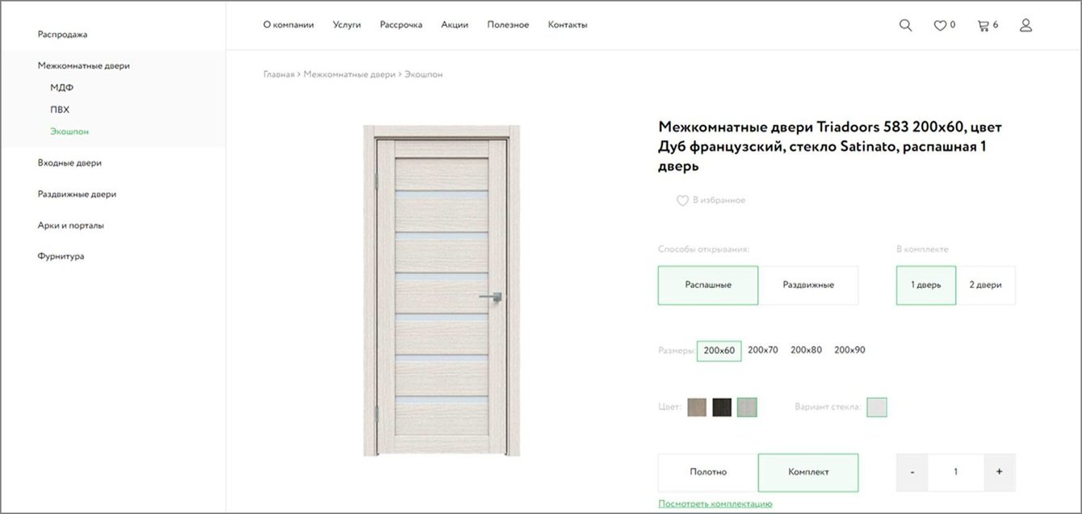Image resolution: width=1082 pixels, height=514 pixels.
Task: Open the search magnifier icon
Action: (905, 25)
